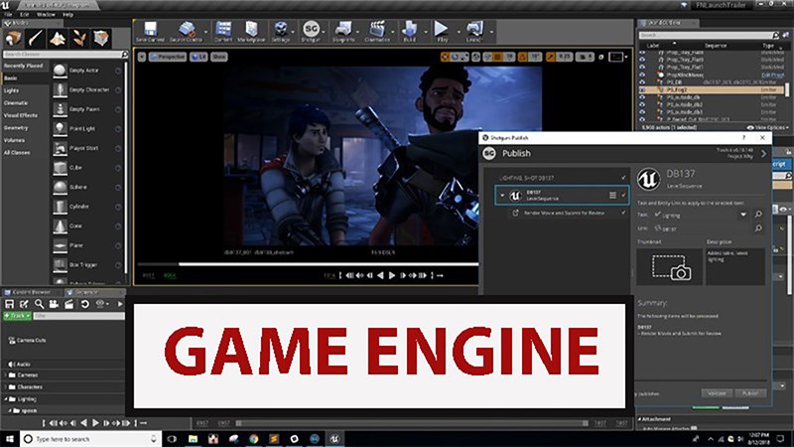794x447 pixels.
Task: Click the Launch toolbar icon
Action: (x=474, y=29)
